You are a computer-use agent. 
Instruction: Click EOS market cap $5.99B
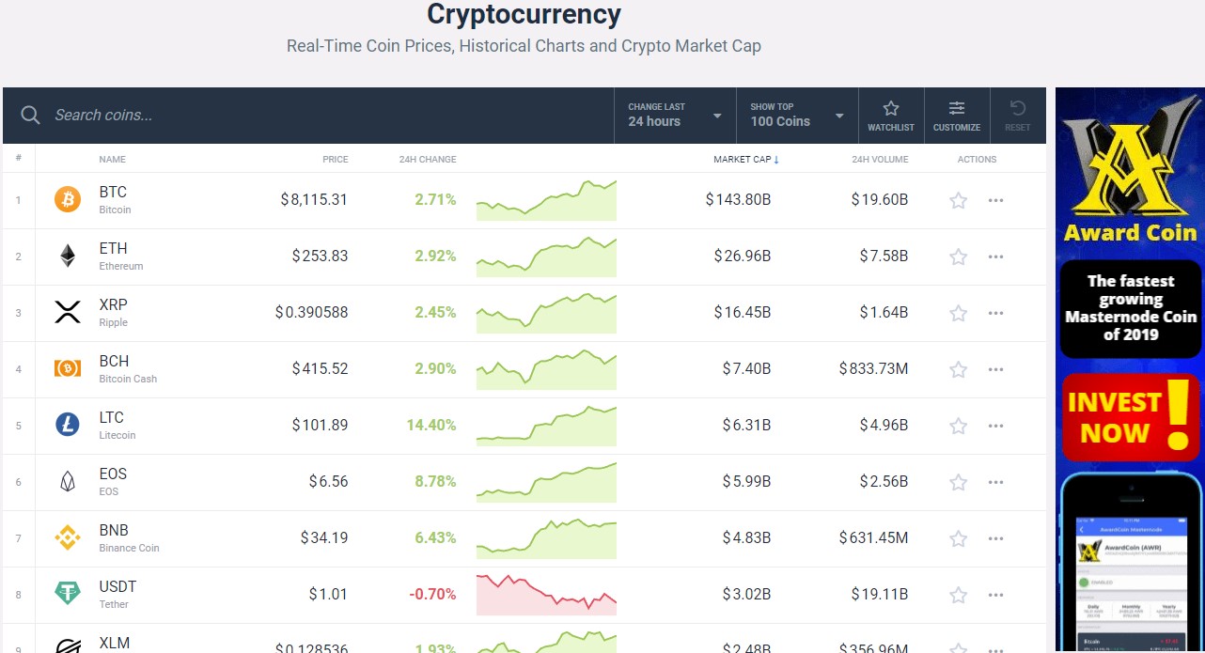746,481
